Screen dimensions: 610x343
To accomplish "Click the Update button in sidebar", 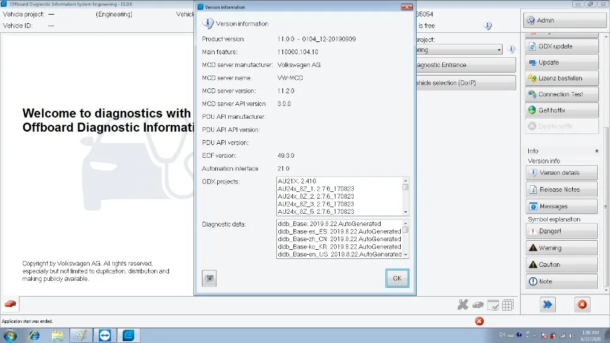I will coord(562,62).
